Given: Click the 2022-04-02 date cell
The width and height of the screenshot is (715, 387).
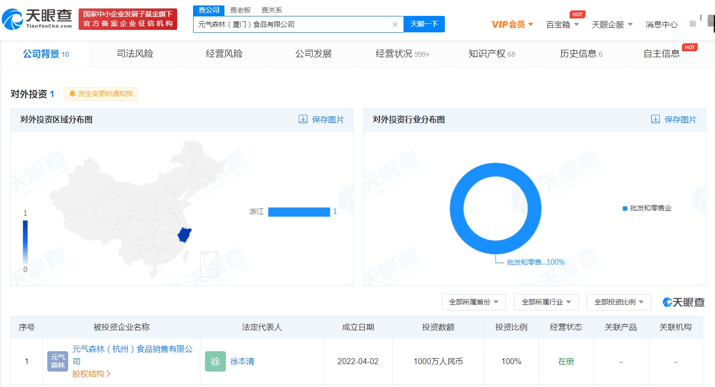Looking at the screenshot, I should (x=358, y=362).
